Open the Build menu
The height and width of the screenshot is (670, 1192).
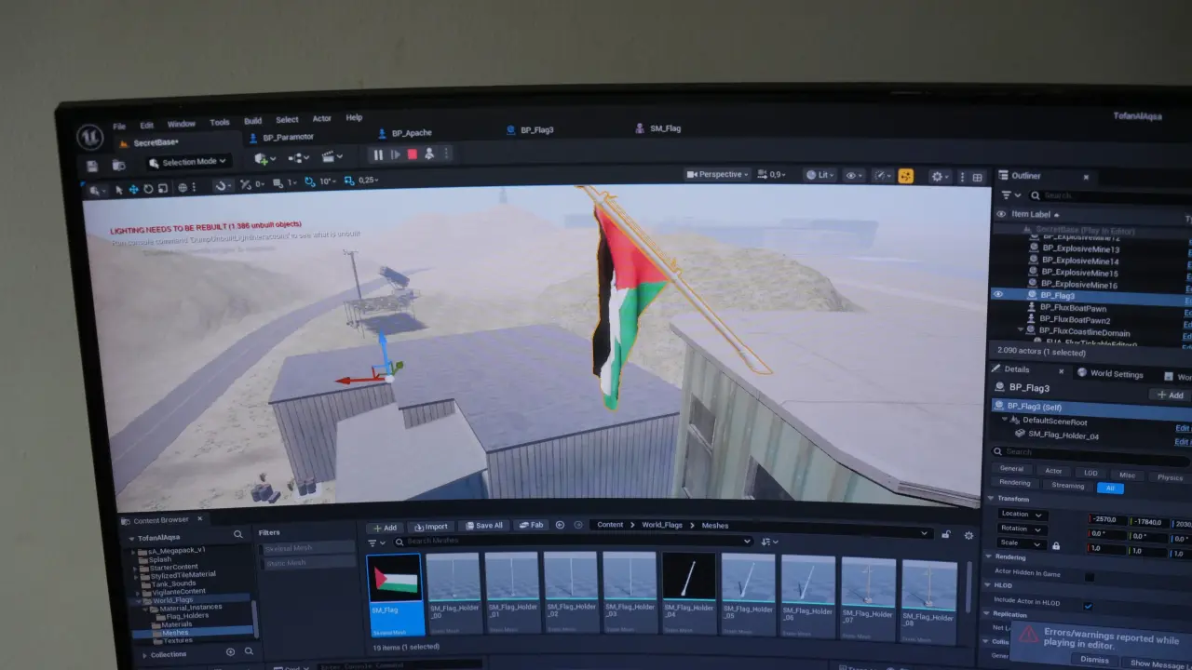pyautogui.click(x=252, y=121)
